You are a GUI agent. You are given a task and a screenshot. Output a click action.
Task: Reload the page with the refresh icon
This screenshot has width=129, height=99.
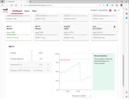[x=12, y=5]
